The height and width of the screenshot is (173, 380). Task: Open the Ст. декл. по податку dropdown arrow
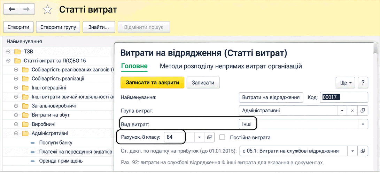tap(352, 151)
